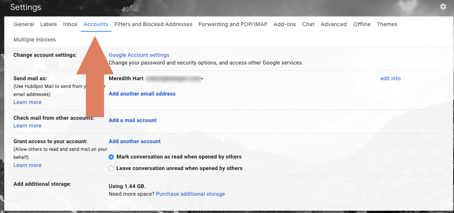This screenshot has width=454, height=213.
Task: Select Leave conversation unread radio button
Action: point(111,168)
